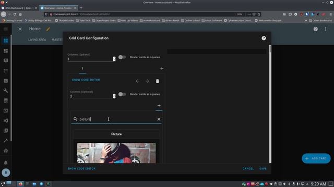
Task: Focus the picture search input field
Action: pyautogui.click(x=116, y=119)
